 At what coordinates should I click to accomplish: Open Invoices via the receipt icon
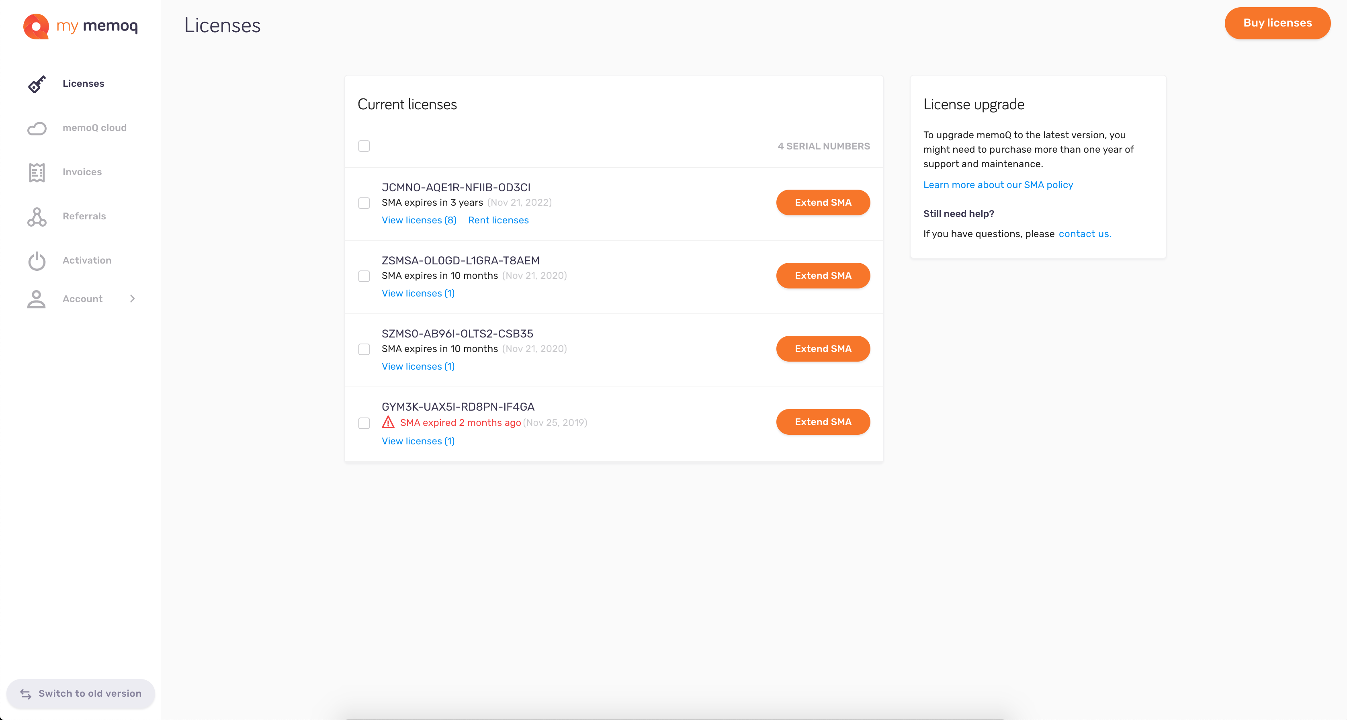tap(36, 172)
